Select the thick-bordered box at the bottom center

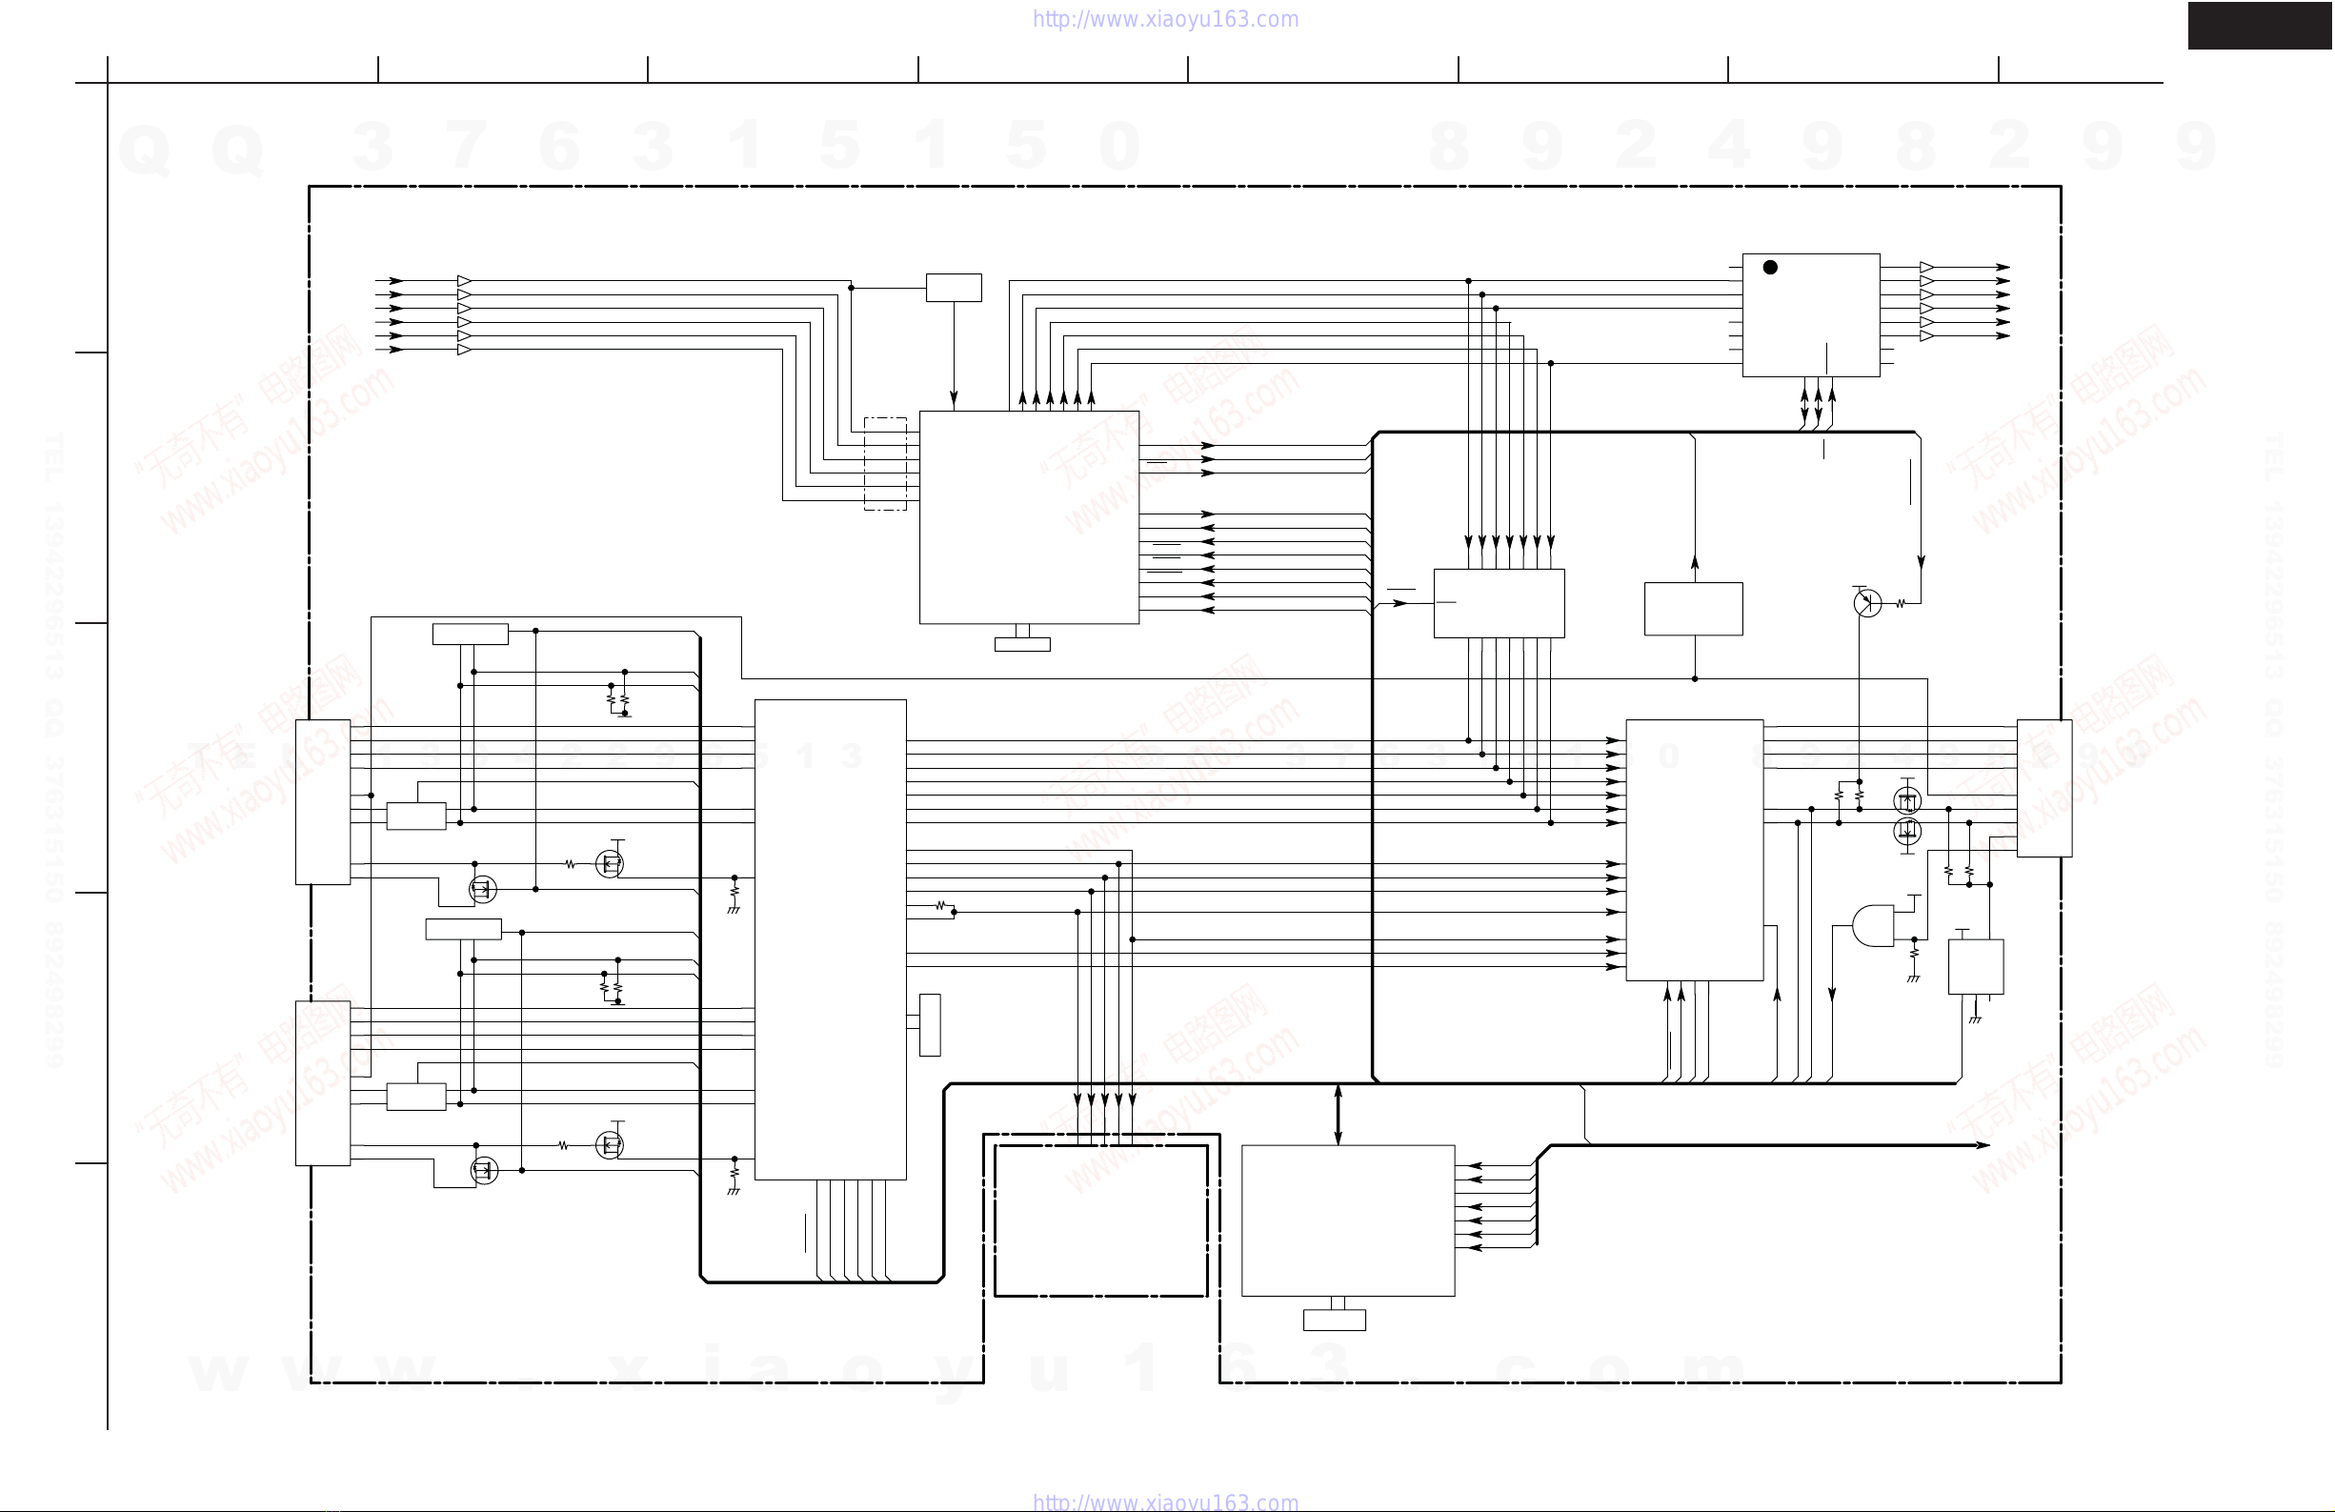pos(1100,1220)
